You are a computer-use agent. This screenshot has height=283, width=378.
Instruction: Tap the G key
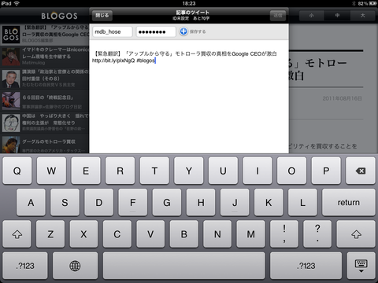tap(167, 202)
